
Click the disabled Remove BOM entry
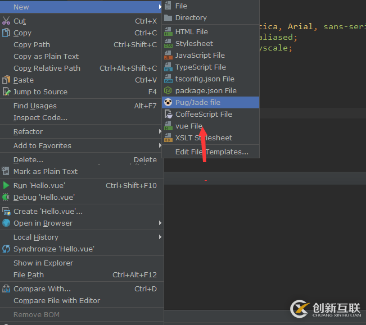click(82, 314)
